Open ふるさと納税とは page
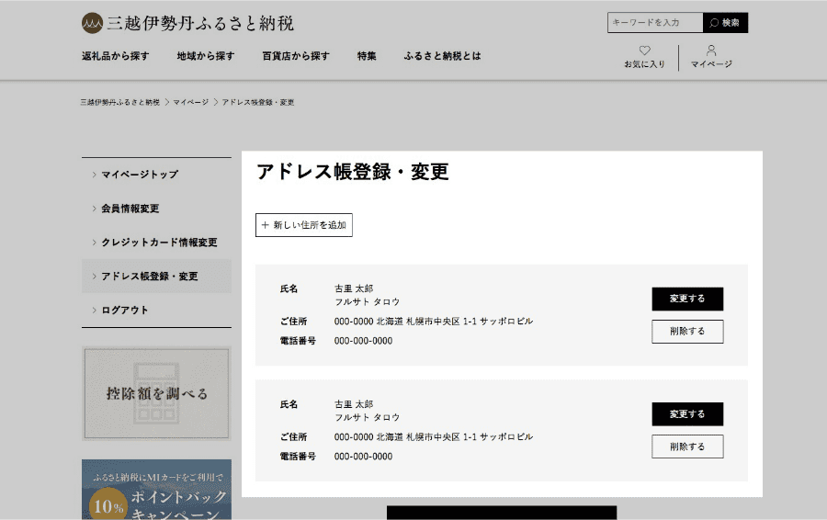Viewport: 827px width, 520px height. (x=442, y=56)
